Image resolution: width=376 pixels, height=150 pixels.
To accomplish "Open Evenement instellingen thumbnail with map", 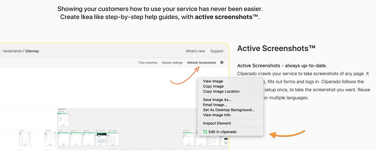I will (x=101, y=139).
